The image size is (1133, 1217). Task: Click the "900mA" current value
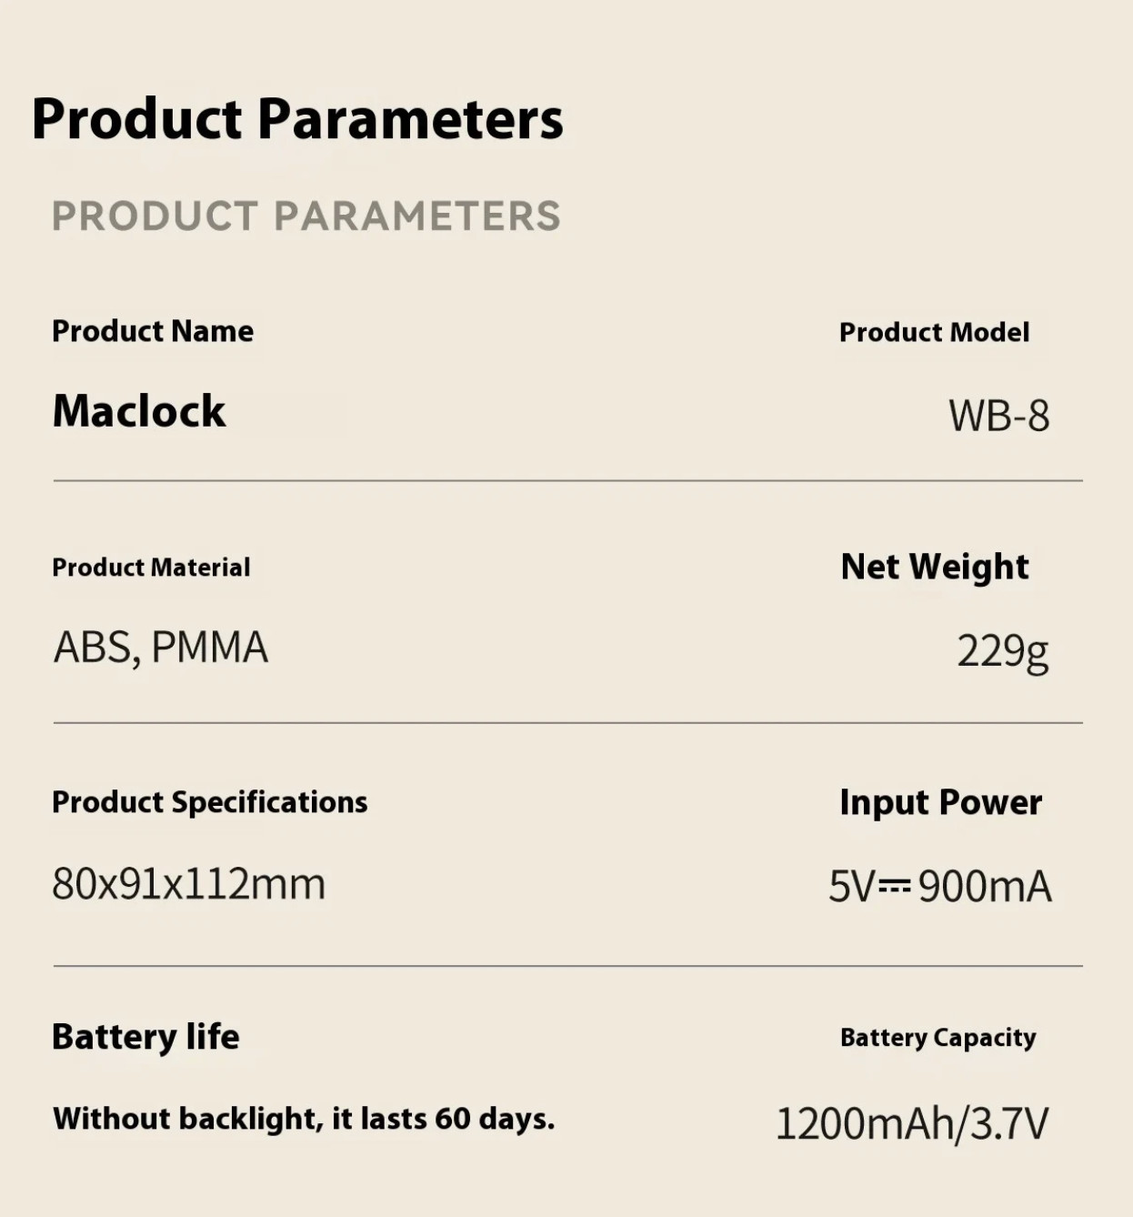point(985,886)
